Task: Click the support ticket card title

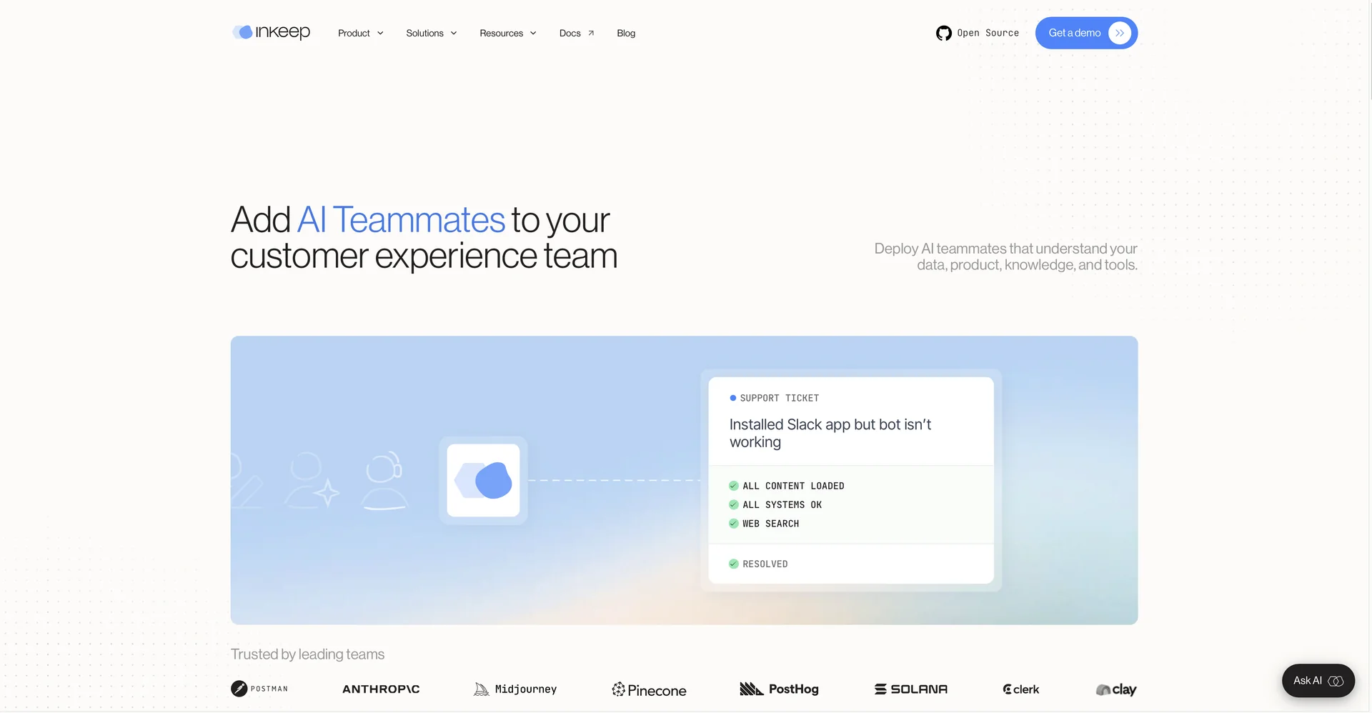Action: coord(830,433)
